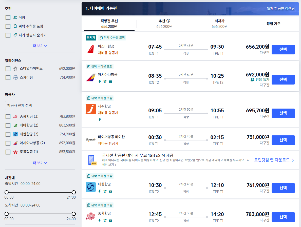Click the in-flight entertainment icon on 아시아나항공 flight

tap(110, 82)
